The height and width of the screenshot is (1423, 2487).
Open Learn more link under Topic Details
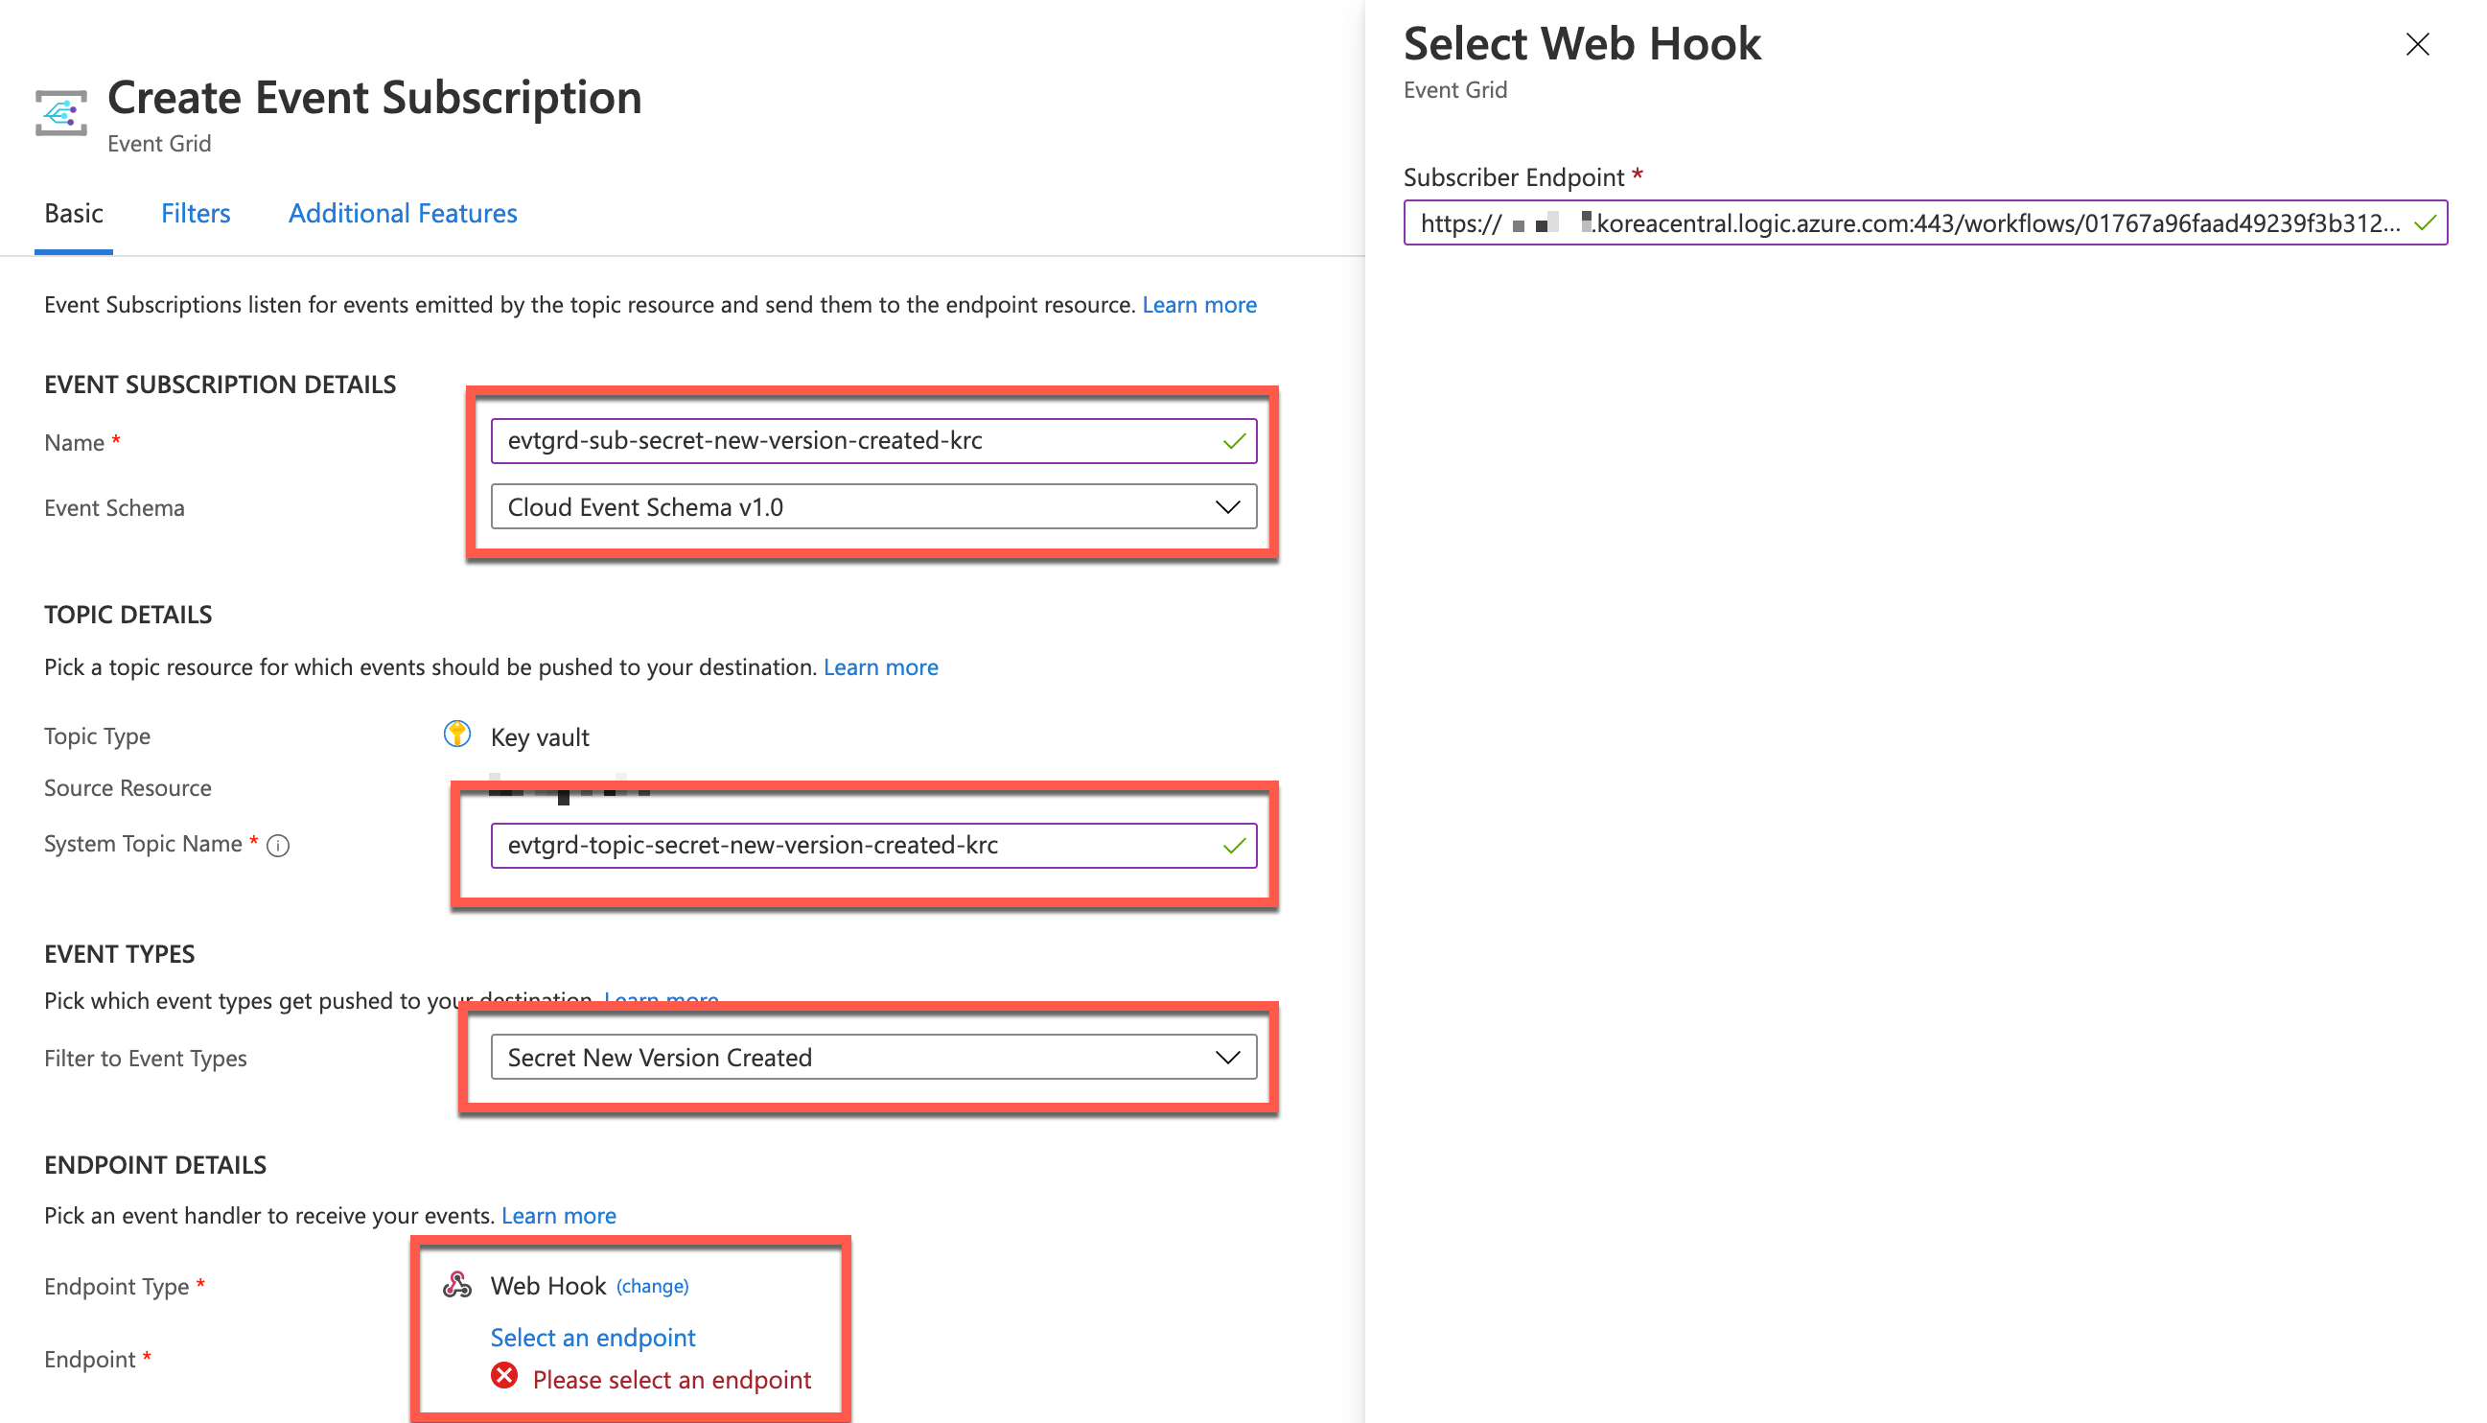(x=879, y=667)
